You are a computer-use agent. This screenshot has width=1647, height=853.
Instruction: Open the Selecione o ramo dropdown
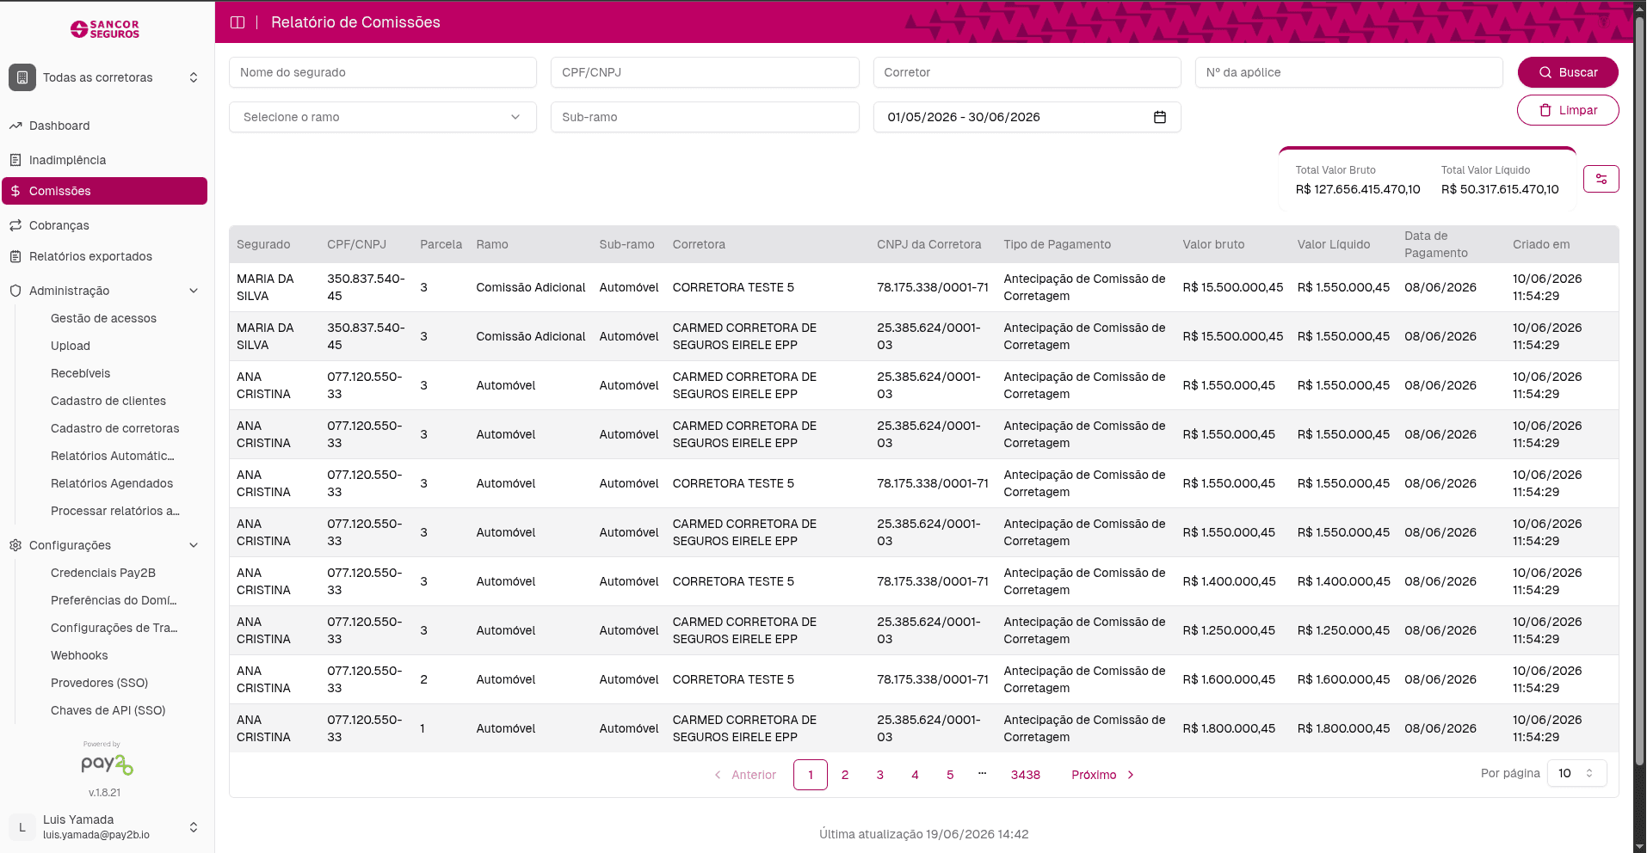click(383, 117)
